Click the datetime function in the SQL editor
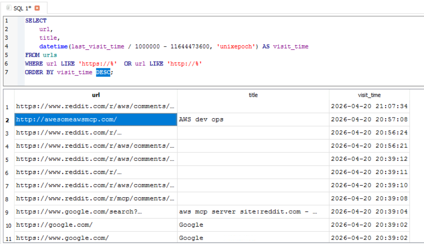Viewport: 424px width, 244px height. (x=53, y=47)
